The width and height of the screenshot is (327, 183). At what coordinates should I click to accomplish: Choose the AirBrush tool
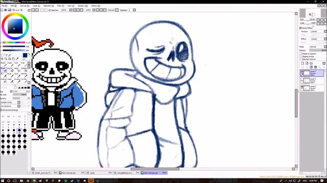[x=4, y=81]
